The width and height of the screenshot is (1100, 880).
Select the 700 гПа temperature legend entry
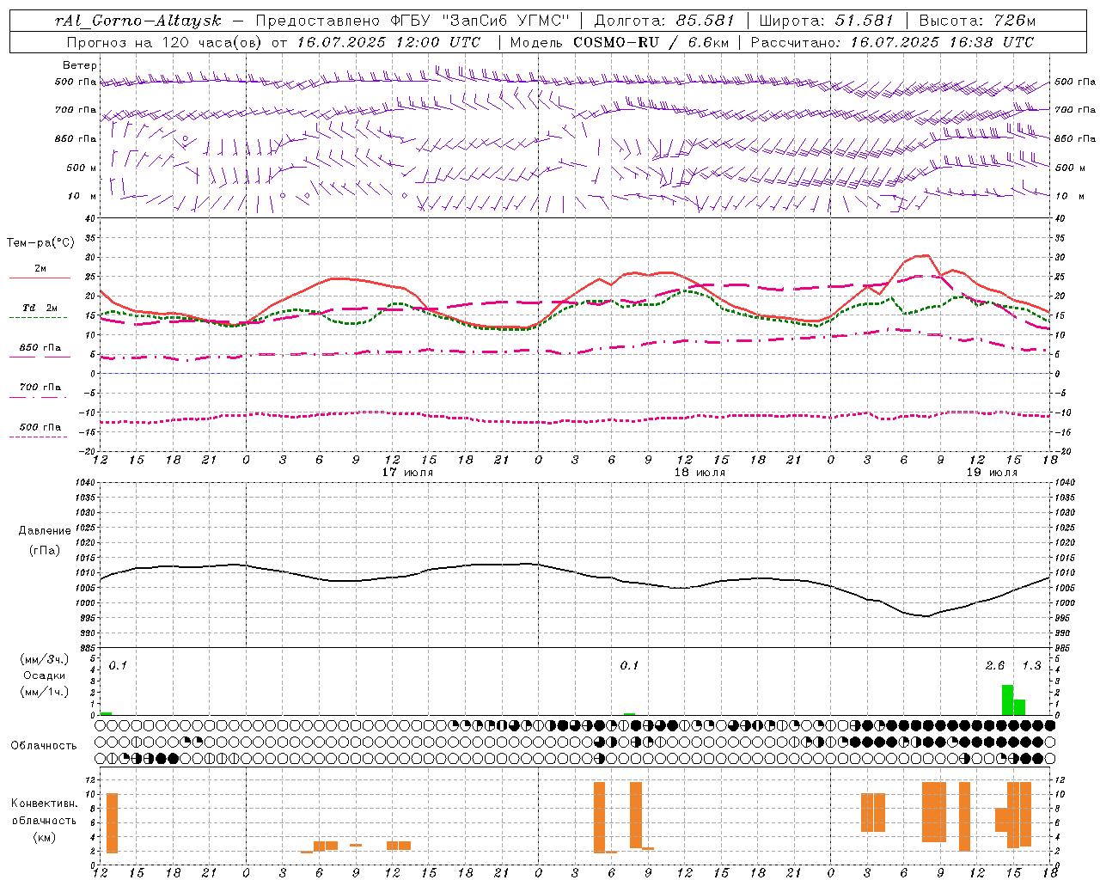pos(40,388)
